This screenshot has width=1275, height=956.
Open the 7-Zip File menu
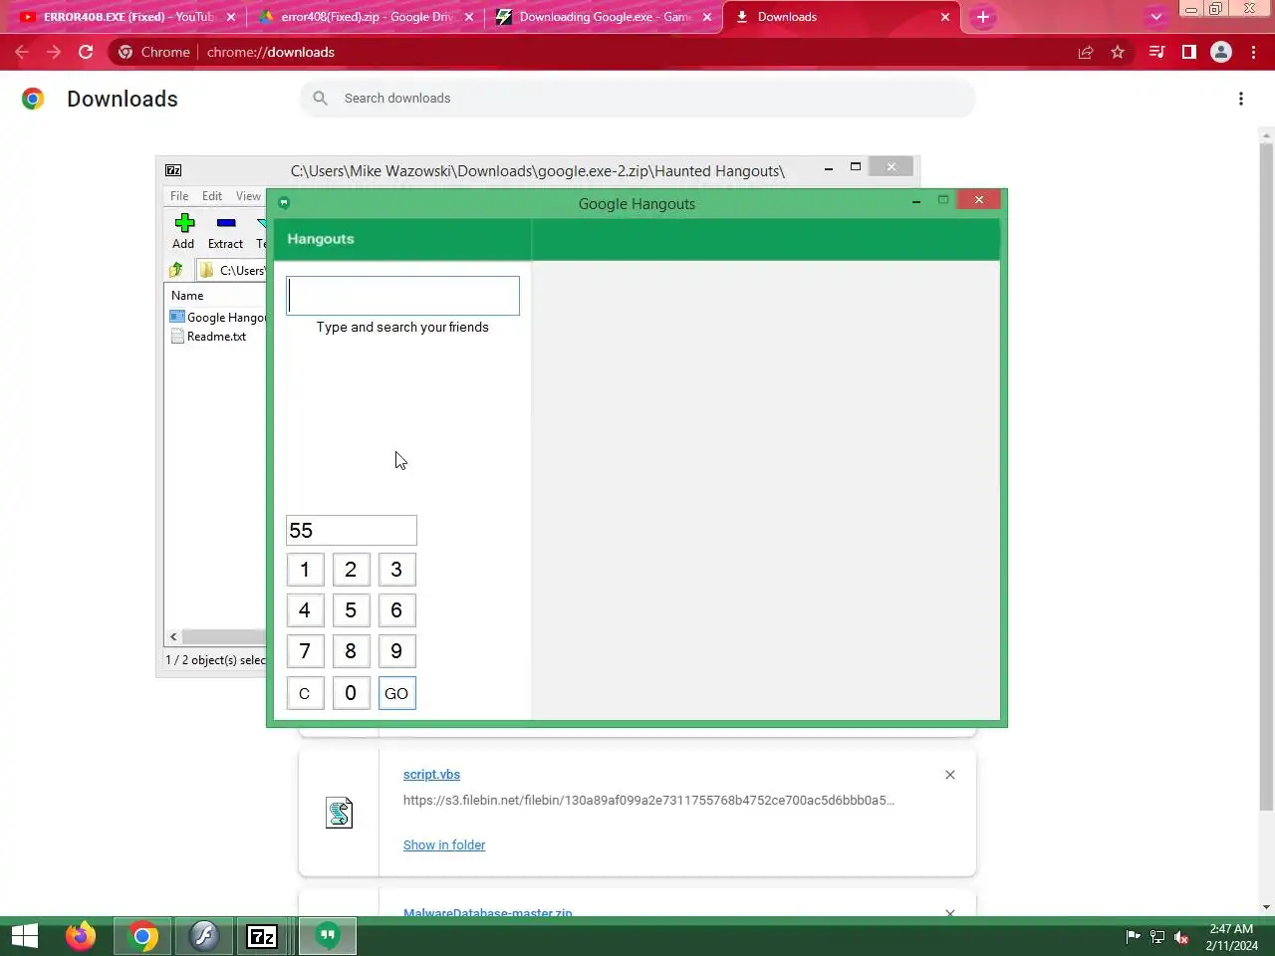[179, 196]
